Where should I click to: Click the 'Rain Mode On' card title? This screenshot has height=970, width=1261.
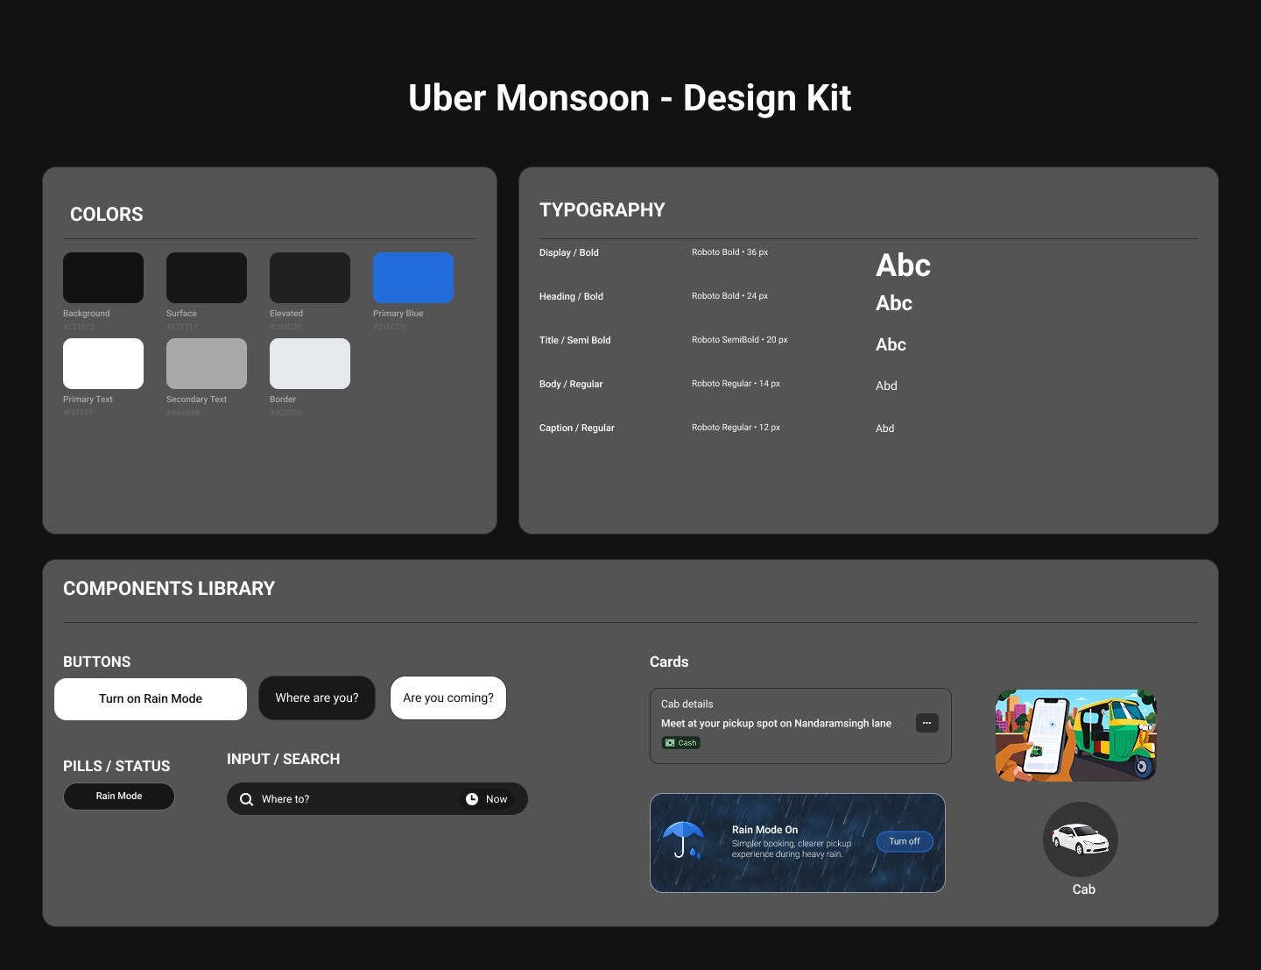pos(764,830)
